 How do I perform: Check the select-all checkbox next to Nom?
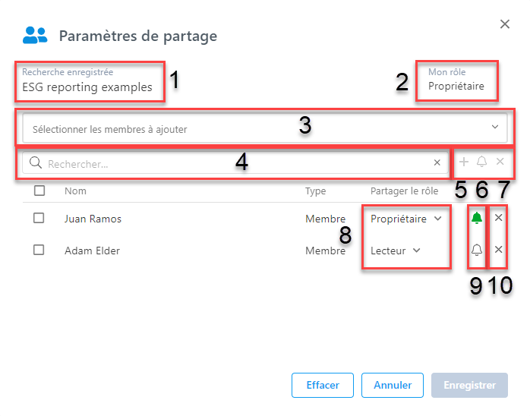point(39,191)
